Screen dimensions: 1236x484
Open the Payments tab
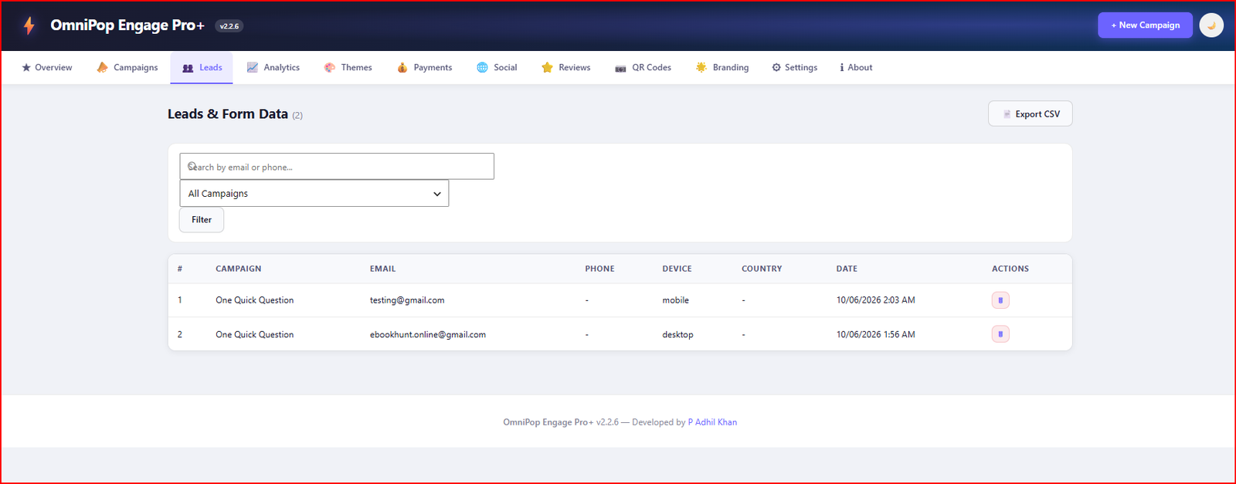[424, 68]
